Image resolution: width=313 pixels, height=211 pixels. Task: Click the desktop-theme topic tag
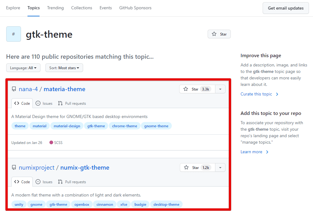(166, 205)
